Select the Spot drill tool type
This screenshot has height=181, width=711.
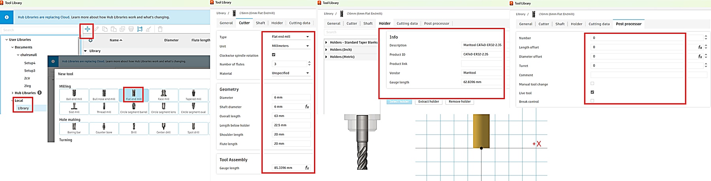[194, 129]
